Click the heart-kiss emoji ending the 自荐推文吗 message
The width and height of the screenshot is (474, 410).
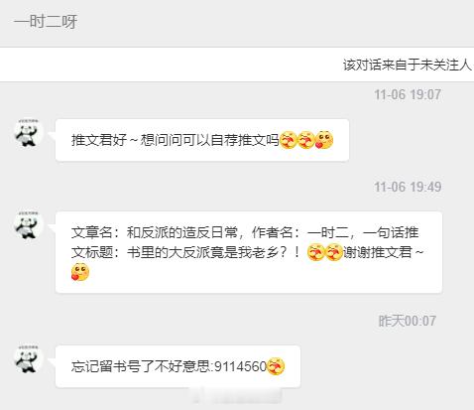pos(324,140)
